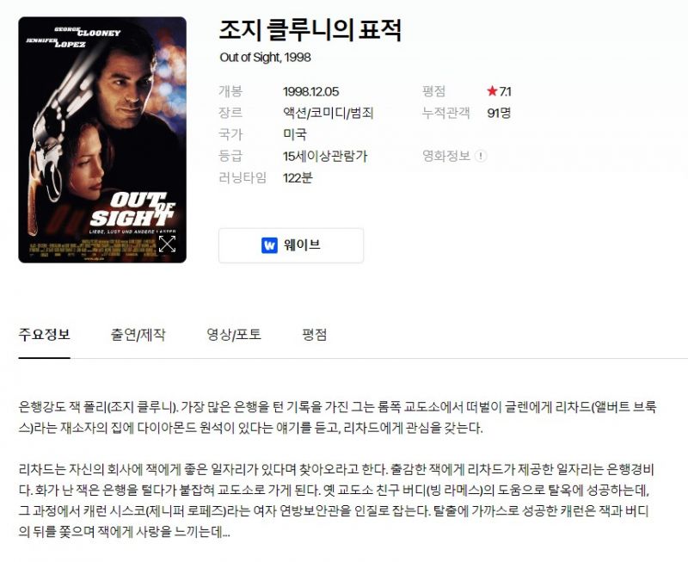688x562 pixels.
Task: Click the Out of Sight movie poster
Action: (x=102, y=139)
